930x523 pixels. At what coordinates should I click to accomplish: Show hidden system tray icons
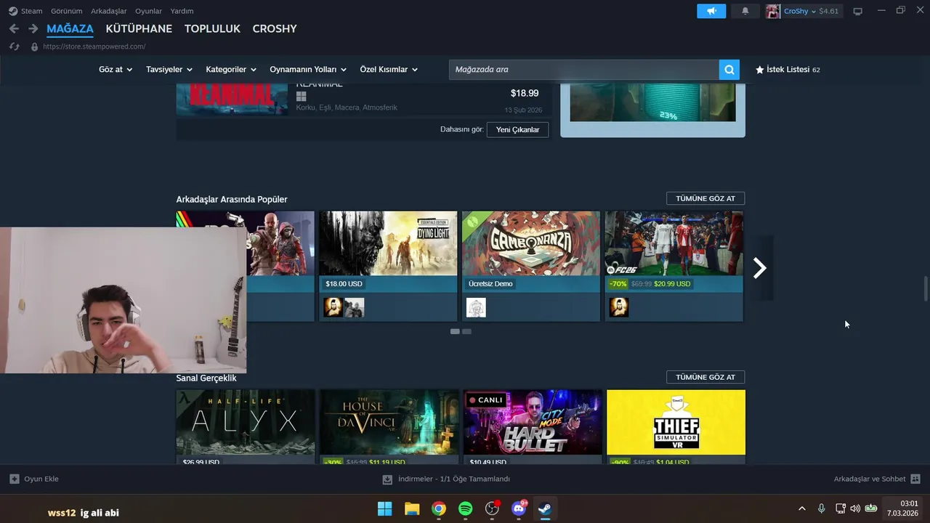point(802,508)
